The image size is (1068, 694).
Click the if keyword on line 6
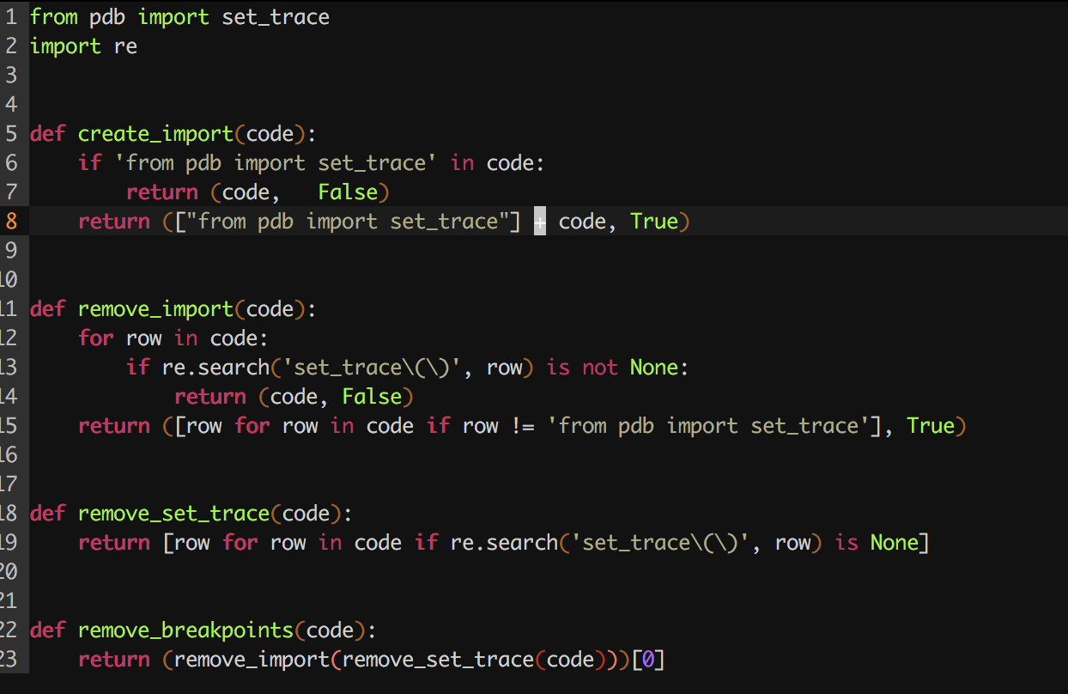[90, 162]
